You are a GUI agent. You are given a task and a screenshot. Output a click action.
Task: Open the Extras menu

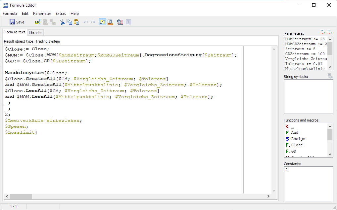tap(61, 14)
